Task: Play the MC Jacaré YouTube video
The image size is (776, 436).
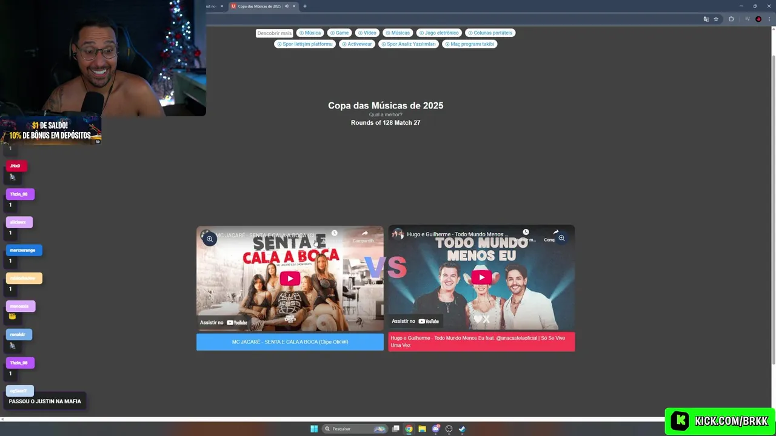Action: [x=290, y=279]
